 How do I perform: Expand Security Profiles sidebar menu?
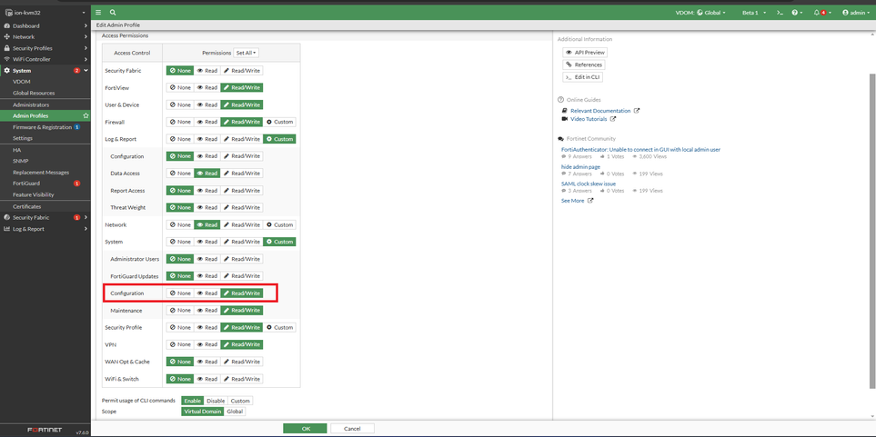(45, 48)
